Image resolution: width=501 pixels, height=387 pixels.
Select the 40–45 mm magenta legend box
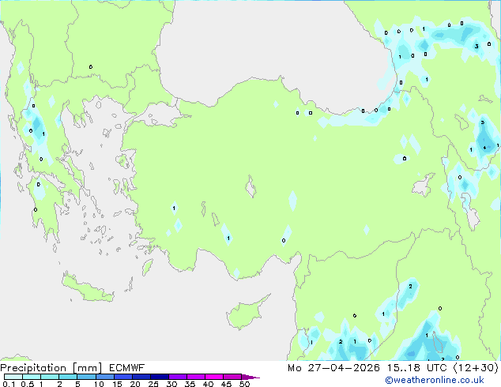[214, 377]
